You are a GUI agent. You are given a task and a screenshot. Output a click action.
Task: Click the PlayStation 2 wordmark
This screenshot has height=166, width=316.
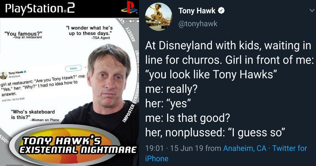40,9
